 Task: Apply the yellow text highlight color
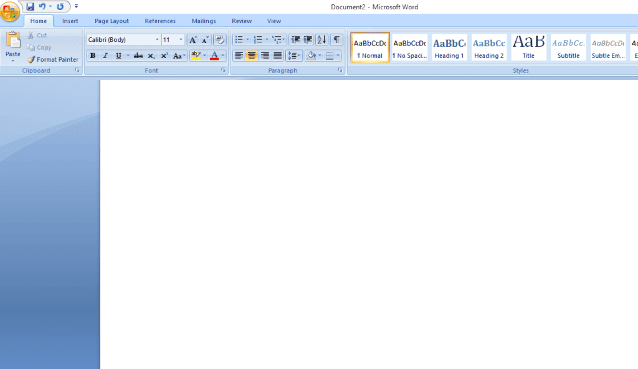[x=196, y=56]
